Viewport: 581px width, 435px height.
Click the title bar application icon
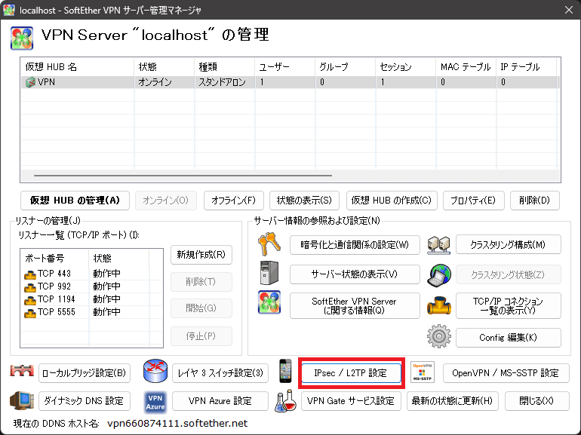9,10
